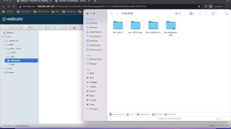Open Finder group-by dropdown
Viewport: 231px width, 129px height.
(192, 14)
